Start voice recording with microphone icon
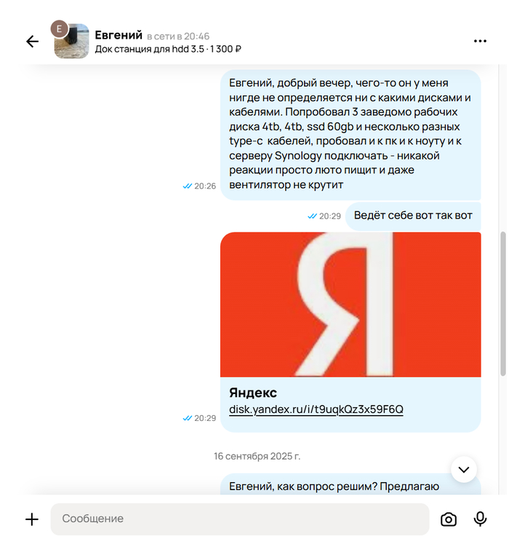 480,519
